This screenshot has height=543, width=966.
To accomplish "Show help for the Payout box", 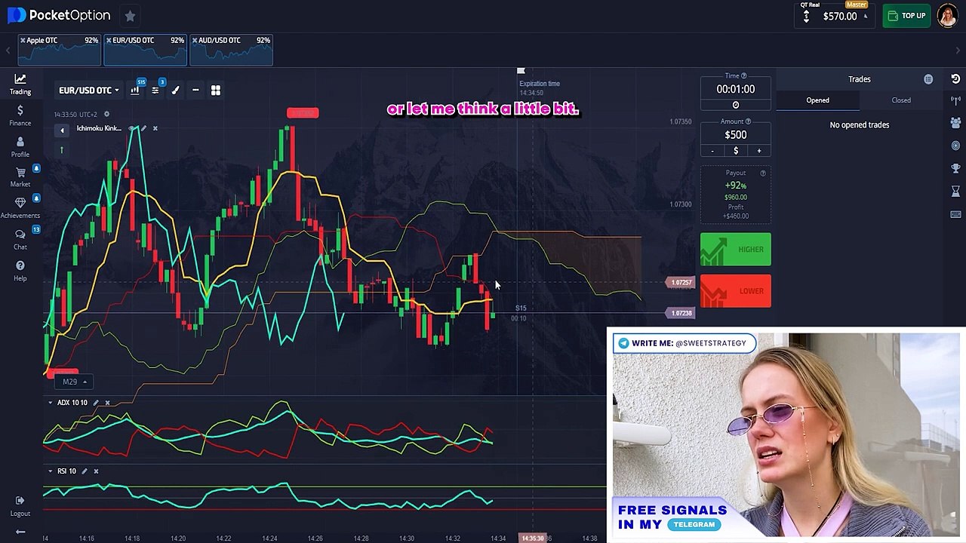I will (x=763, y=173).
